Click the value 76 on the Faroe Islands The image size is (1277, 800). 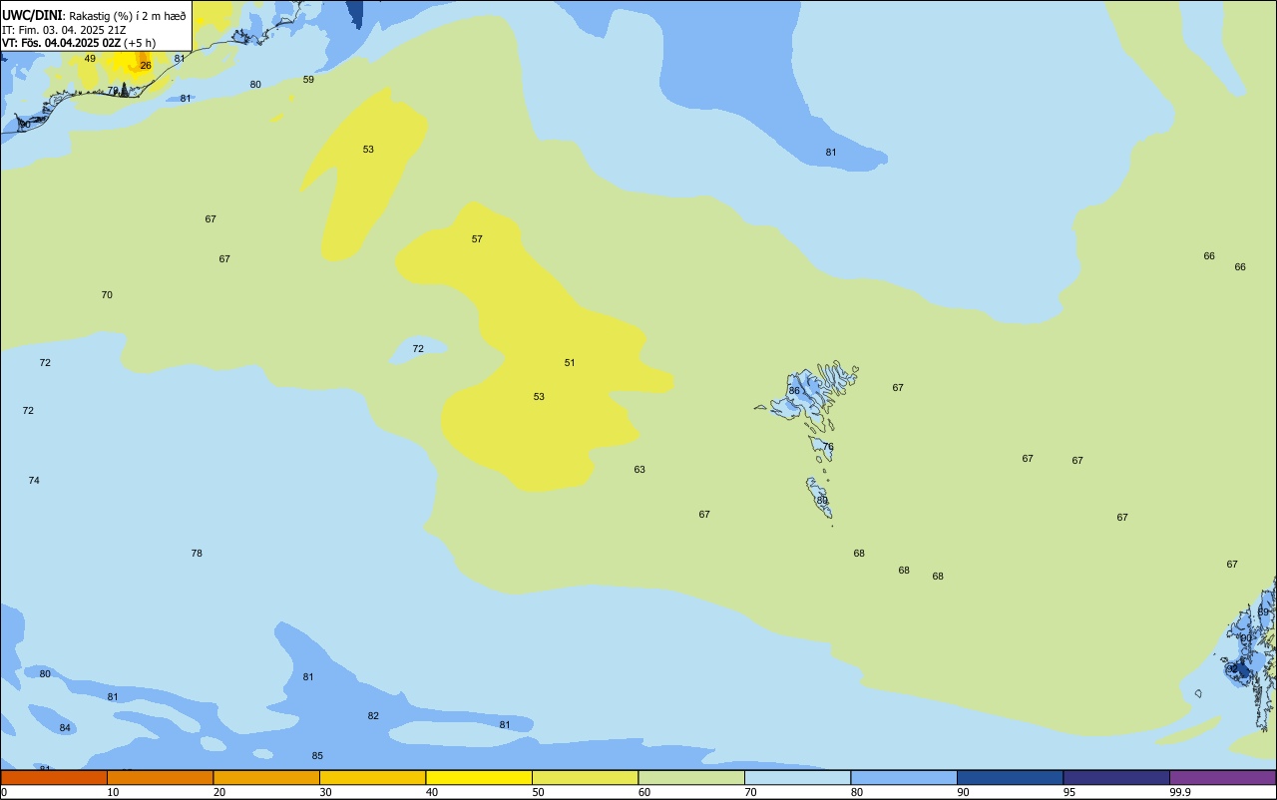click(x=828, y=447)
